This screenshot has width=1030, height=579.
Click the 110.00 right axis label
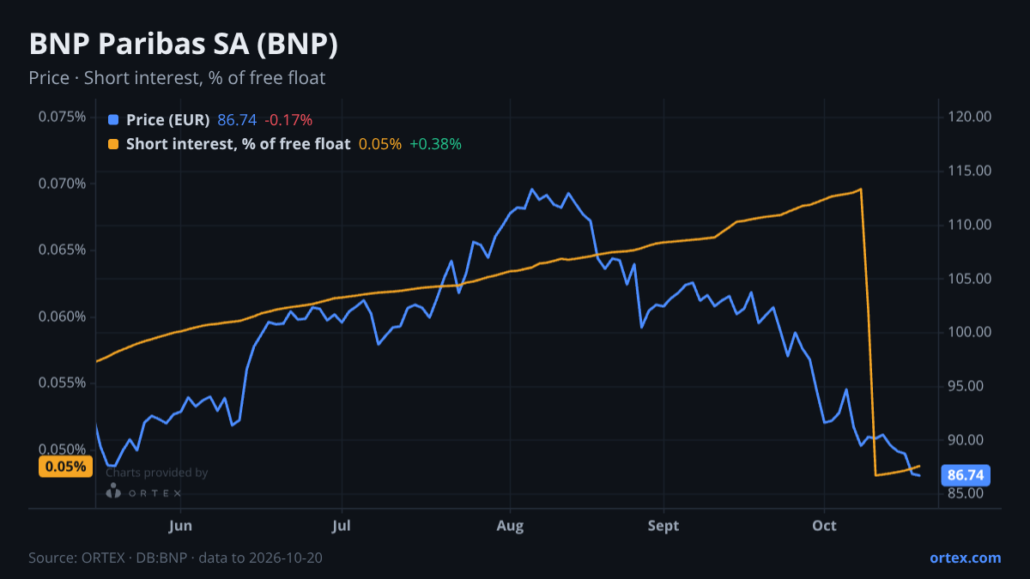[x=970, y=225]
